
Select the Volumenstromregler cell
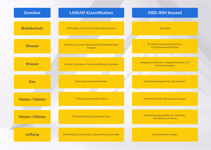point(165,134)
